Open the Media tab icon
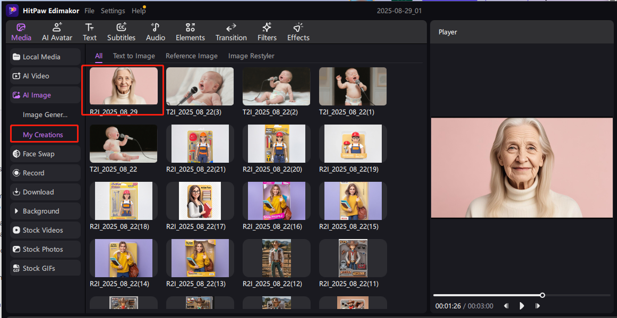Screen dimensions: 617x318 [21, 28]
